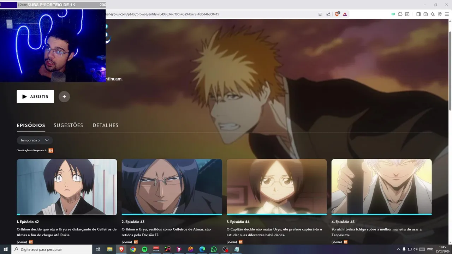The width and height of the screenshot is (452, 254).
Task: Open Episódio 43 thumbnail
Action: click(172, 186)
